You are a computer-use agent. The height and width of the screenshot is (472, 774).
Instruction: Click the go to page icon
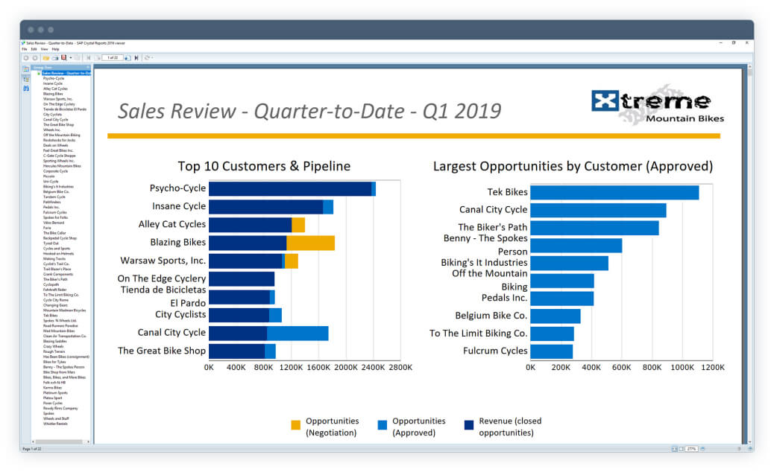(x=128, y=57)
